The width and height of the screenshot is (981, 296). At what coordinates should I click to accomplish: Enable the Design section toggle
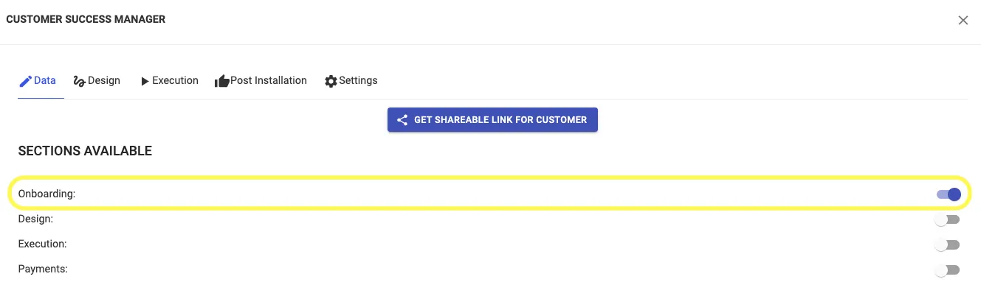coord(947,219)
